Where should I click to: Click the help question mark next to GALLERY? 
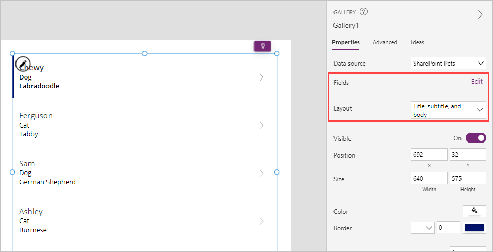point(364,12)
